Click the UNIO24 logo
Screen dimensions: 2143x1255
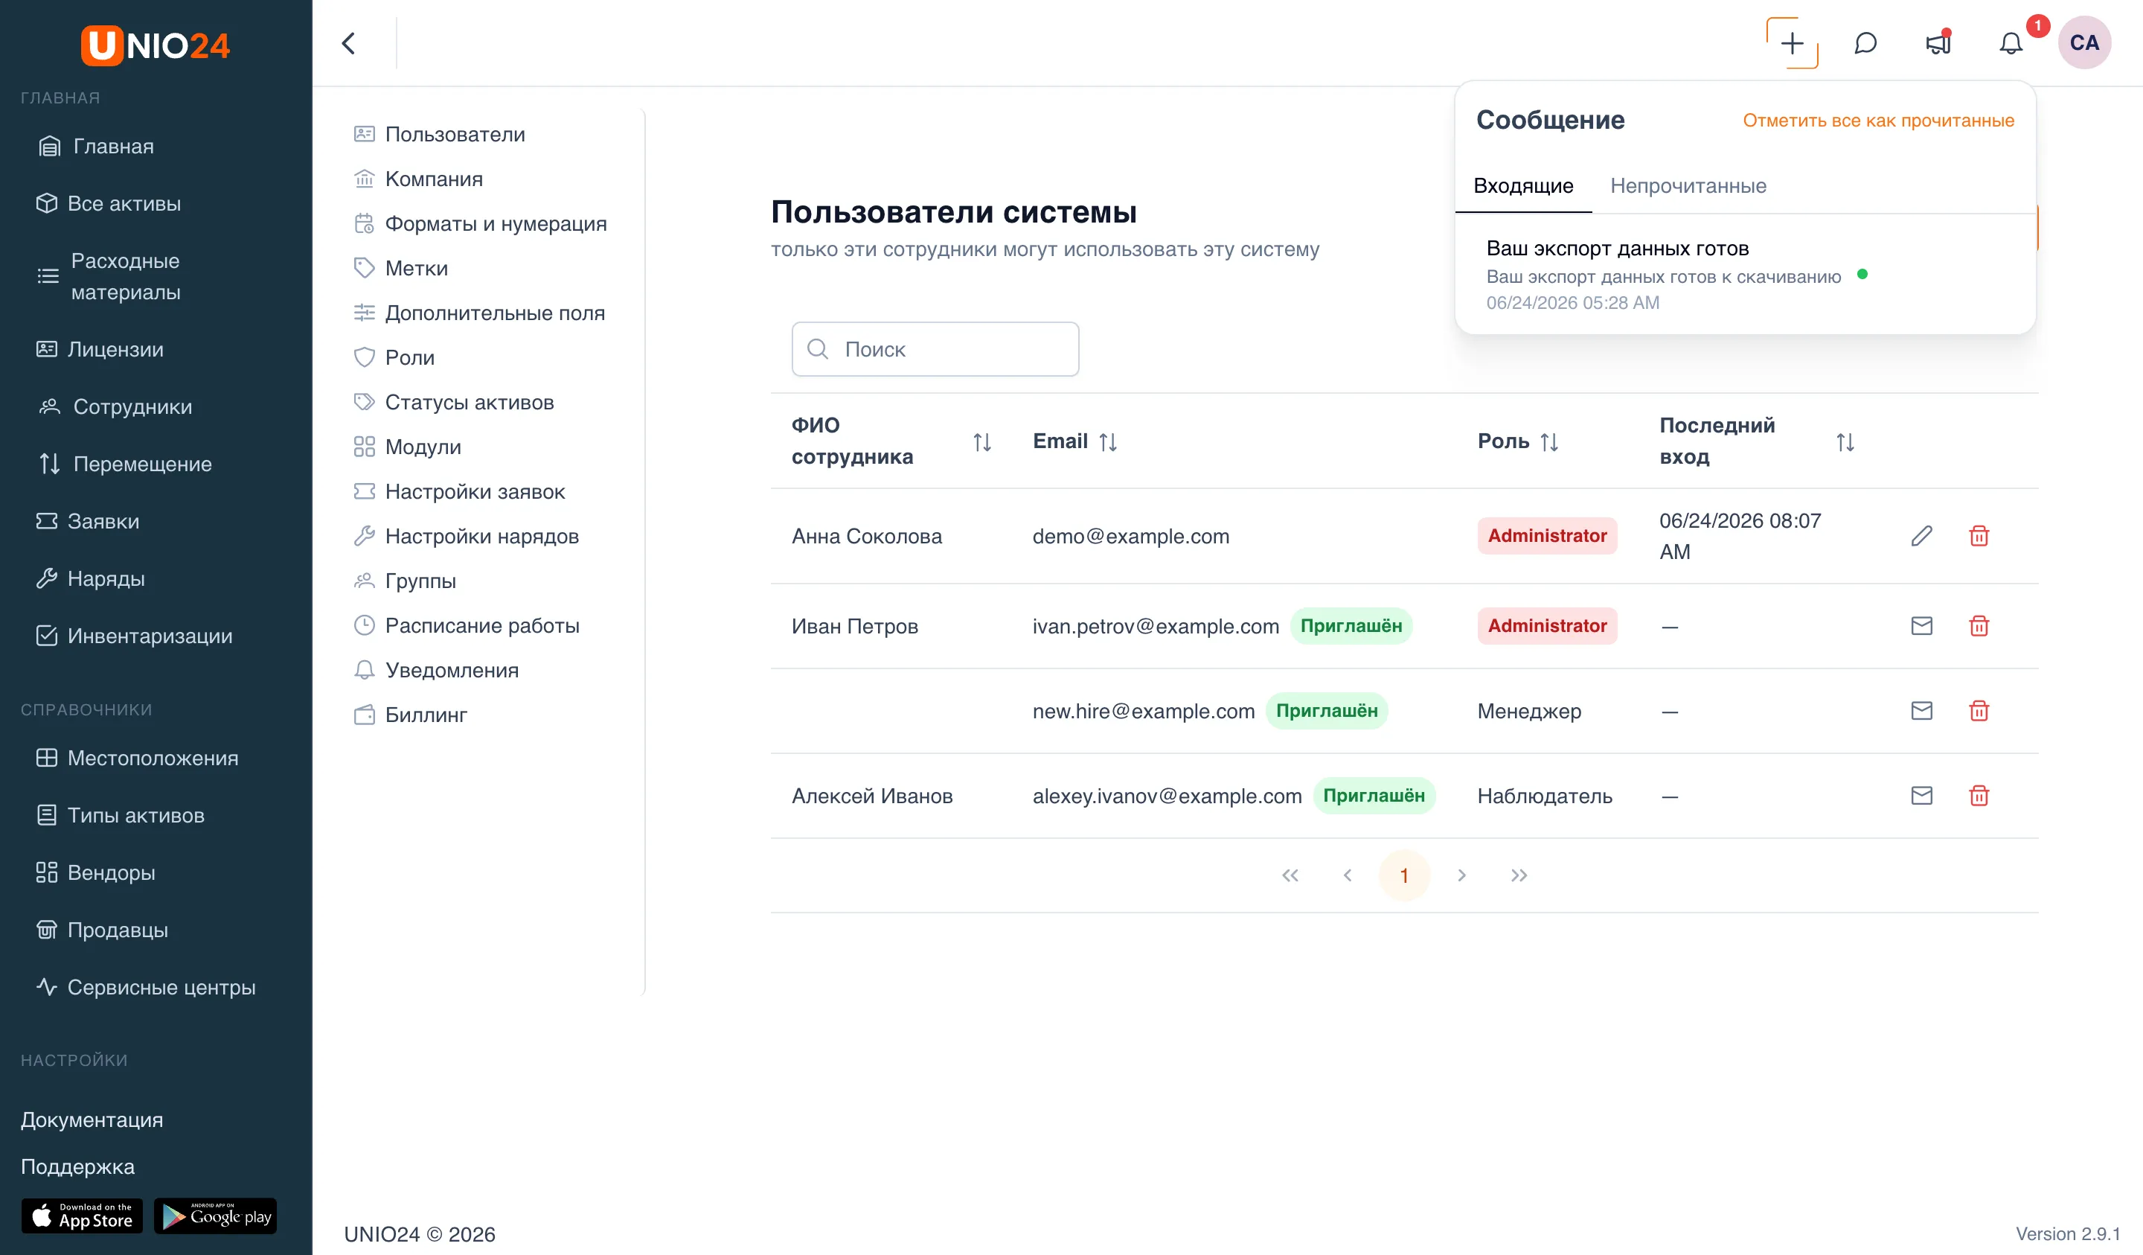(x=156, y=45)
